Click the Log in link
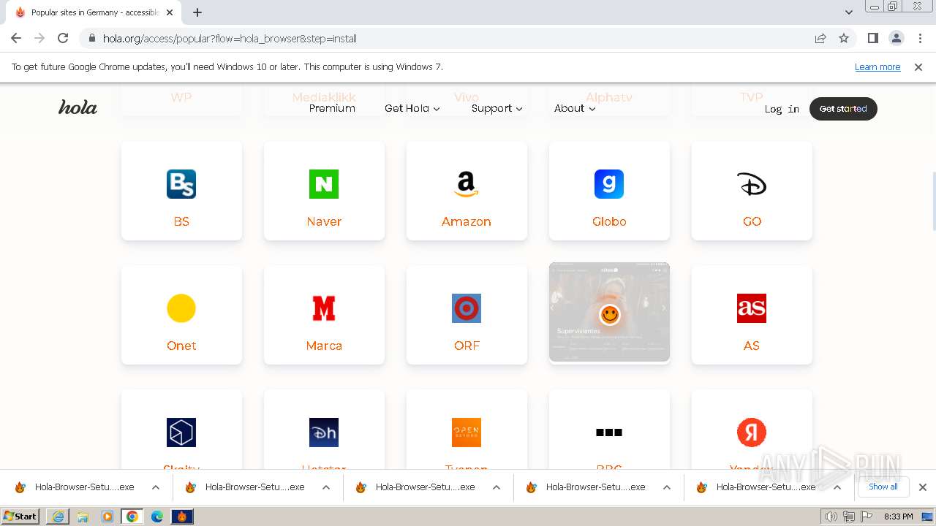The image size is (936, 526). [782, 109]
